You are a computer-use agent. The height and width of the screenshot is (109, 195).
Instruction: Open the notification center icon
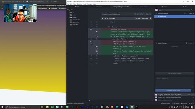[x=192, y=107]
